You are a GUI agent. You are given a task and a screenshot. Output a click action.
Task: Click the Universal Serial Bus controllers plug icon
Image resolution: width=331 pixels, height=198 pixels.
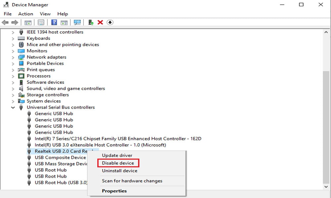coord(21,107)
